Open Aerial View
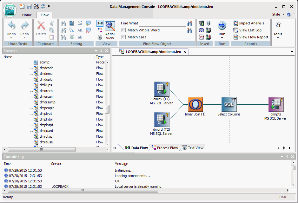298x203 pixels. pos(110,30)
